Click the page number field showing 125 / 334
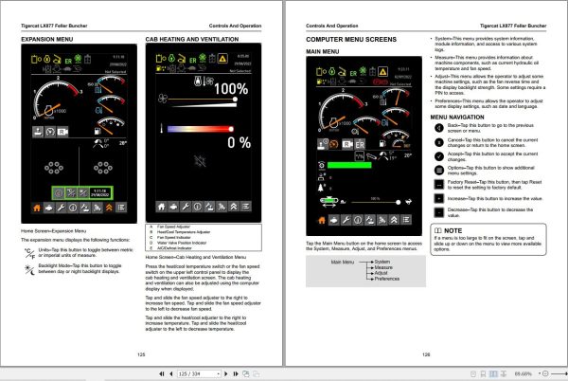568x381 pixels. [197, 373]
